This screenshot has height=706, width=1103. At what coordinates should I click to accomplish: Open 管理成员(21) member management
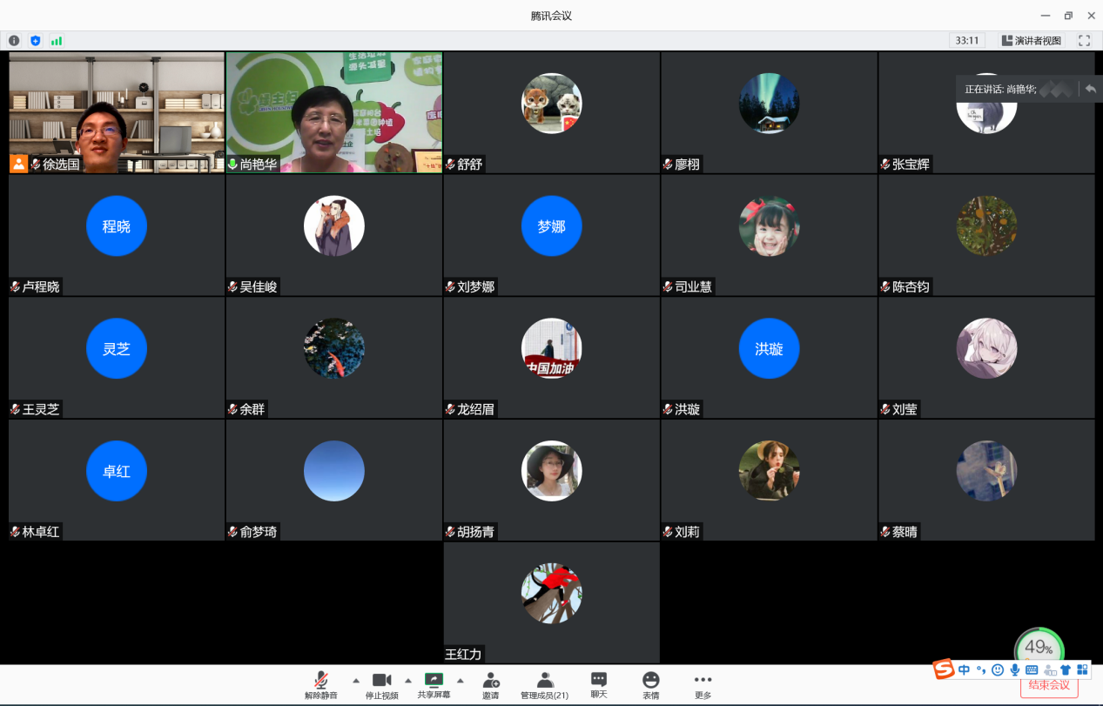[x=544, y=685]
